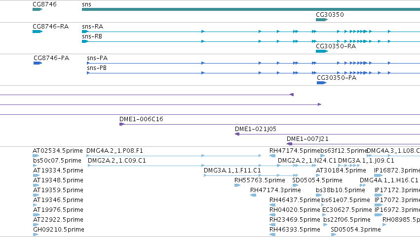Select the sns-PB protein label
Image resolution: width=420 pixels, height=237 pixels.
97,68
